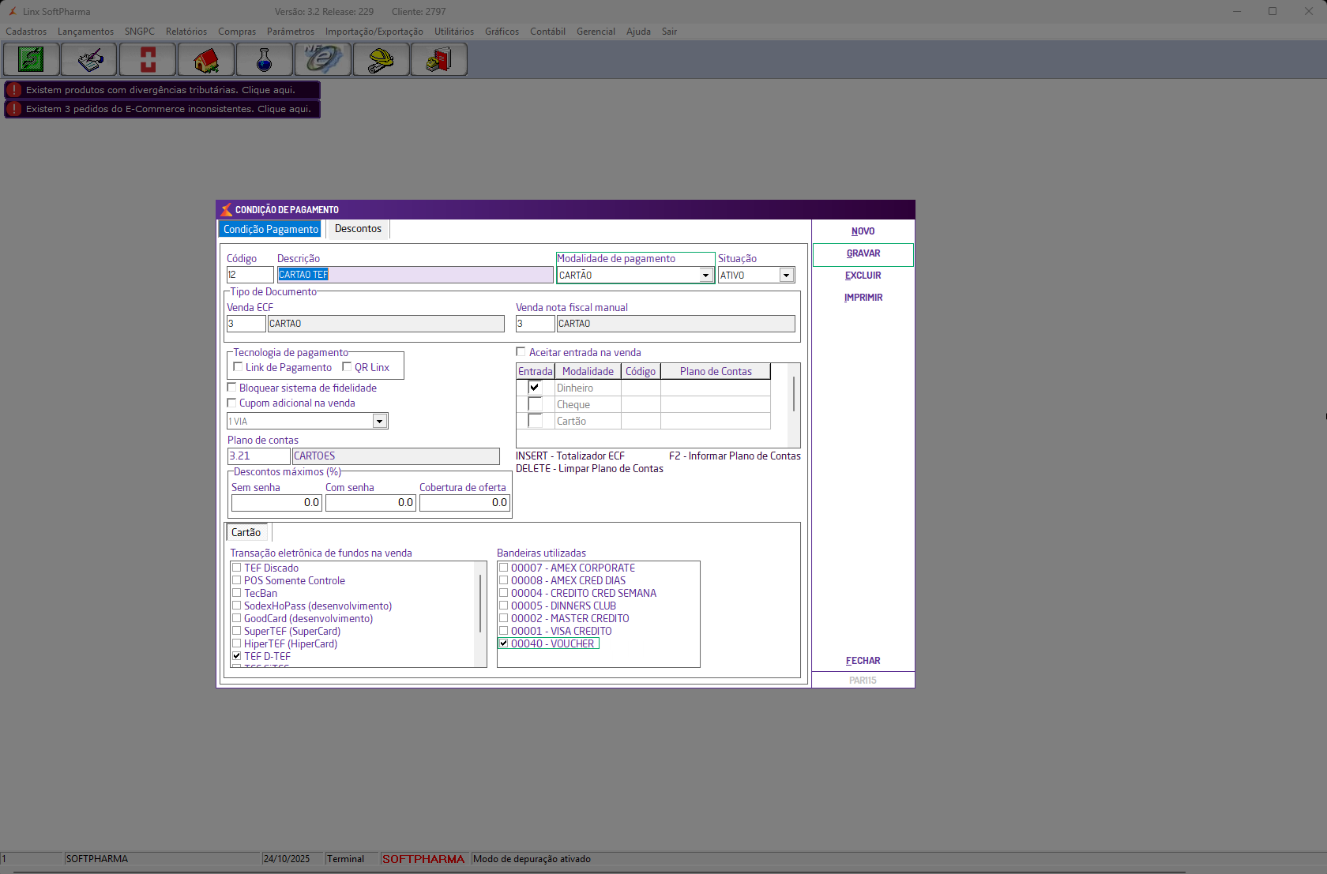
Task: Open the blue flask toolbar icon
Action: (265, 59)
